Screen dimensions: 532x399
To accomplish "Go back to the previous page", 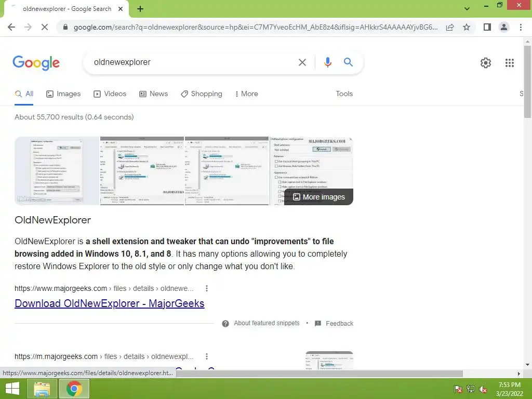I will [11, 27].
